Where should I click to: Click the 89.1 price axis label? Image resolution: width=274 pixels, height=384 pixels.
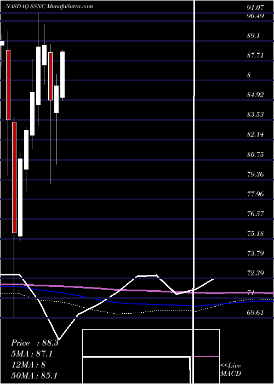(253, 36)
